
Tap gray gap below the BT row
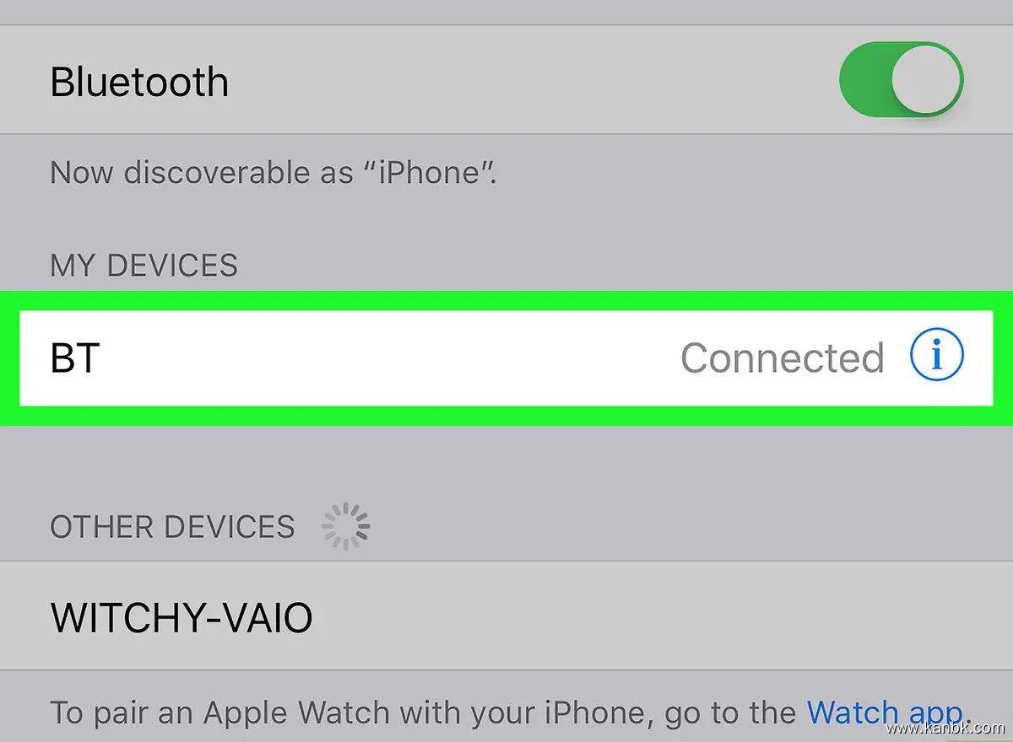coord(506,460)
